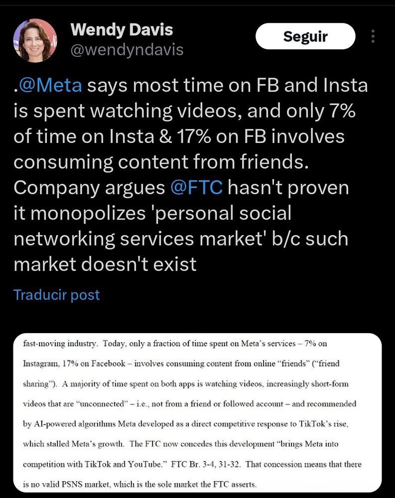Click 'TikTok and YouTube' in the excerpt
The image size is (395, 498).
point(124,464)
